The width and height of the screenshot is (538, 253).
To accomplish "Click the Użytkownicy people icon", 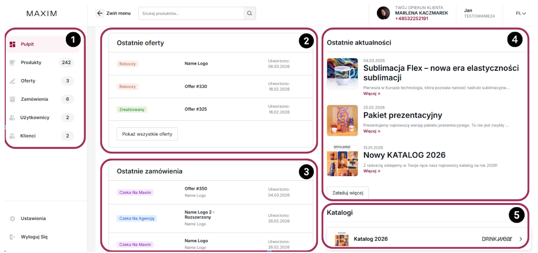I will pos(13,118).
